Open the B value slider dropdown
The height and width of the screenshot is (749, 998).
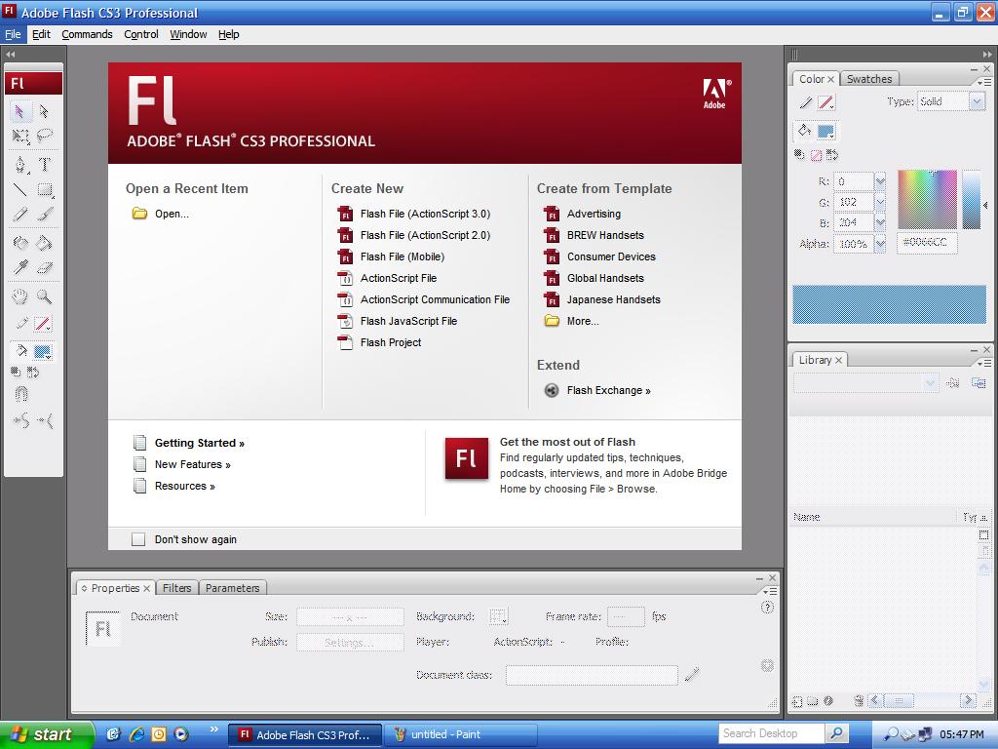(880, 223)
